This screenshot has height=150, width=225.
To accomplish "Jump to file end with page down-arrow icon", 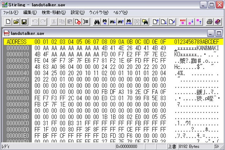I will pos(164,22).
